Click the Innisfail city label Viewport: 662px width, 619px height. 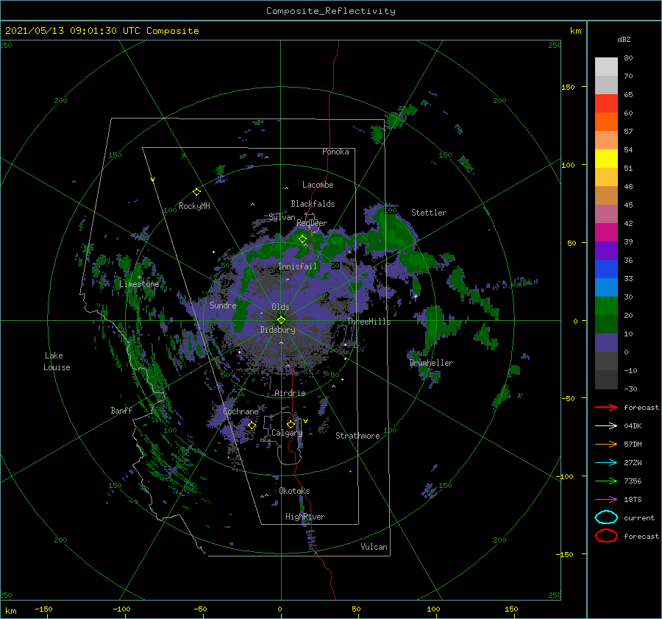click(297, 266)
